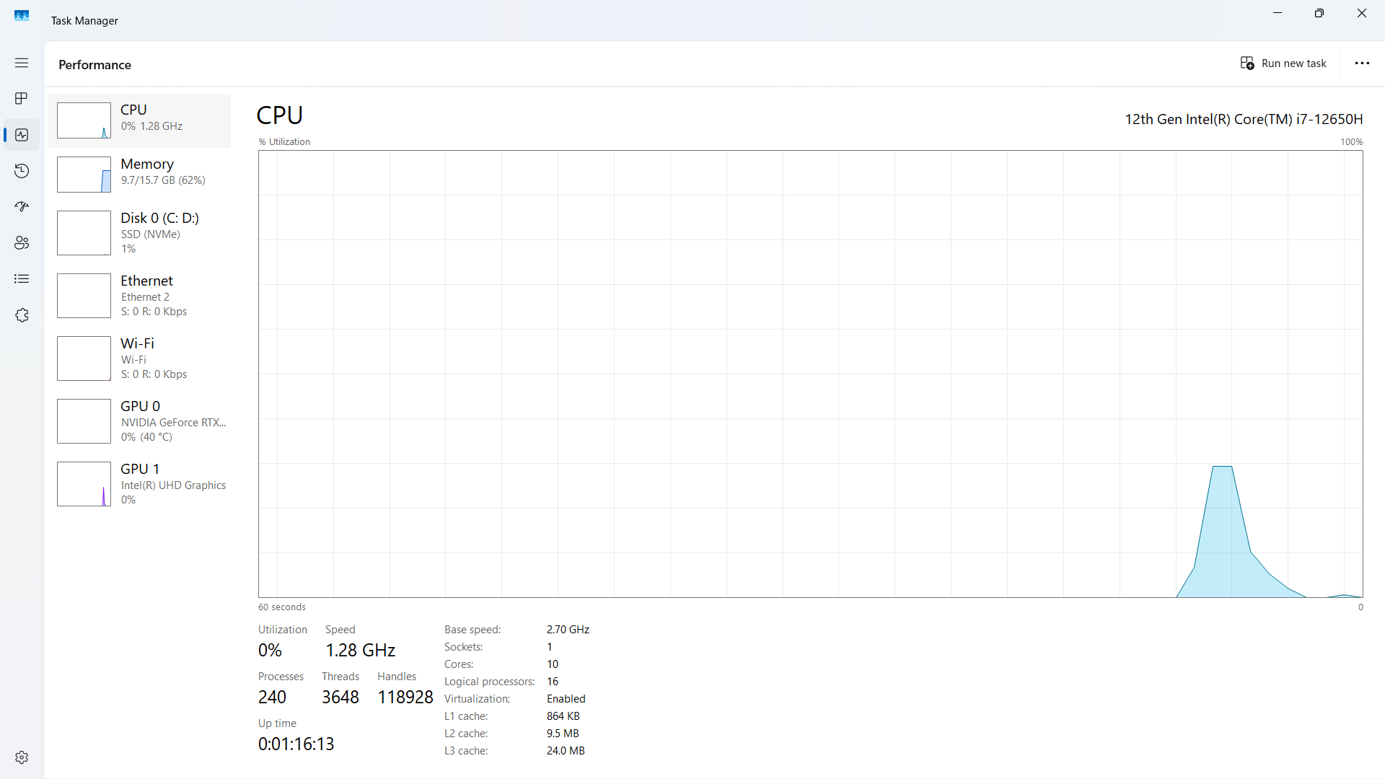This screenshot has width=1385, height=779.
Task: Select Disk 0 (C: D:) item
Action: 139,232
